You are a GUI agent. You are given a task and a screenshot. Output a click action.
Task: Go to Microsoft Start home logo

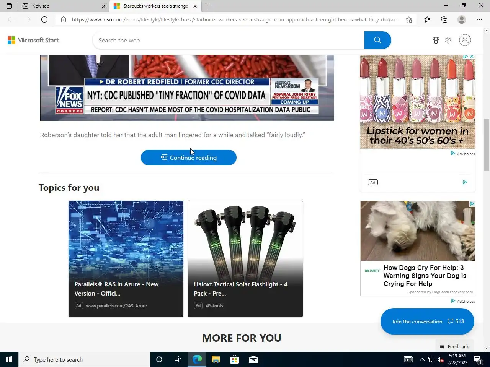click(x=33, y=40)
